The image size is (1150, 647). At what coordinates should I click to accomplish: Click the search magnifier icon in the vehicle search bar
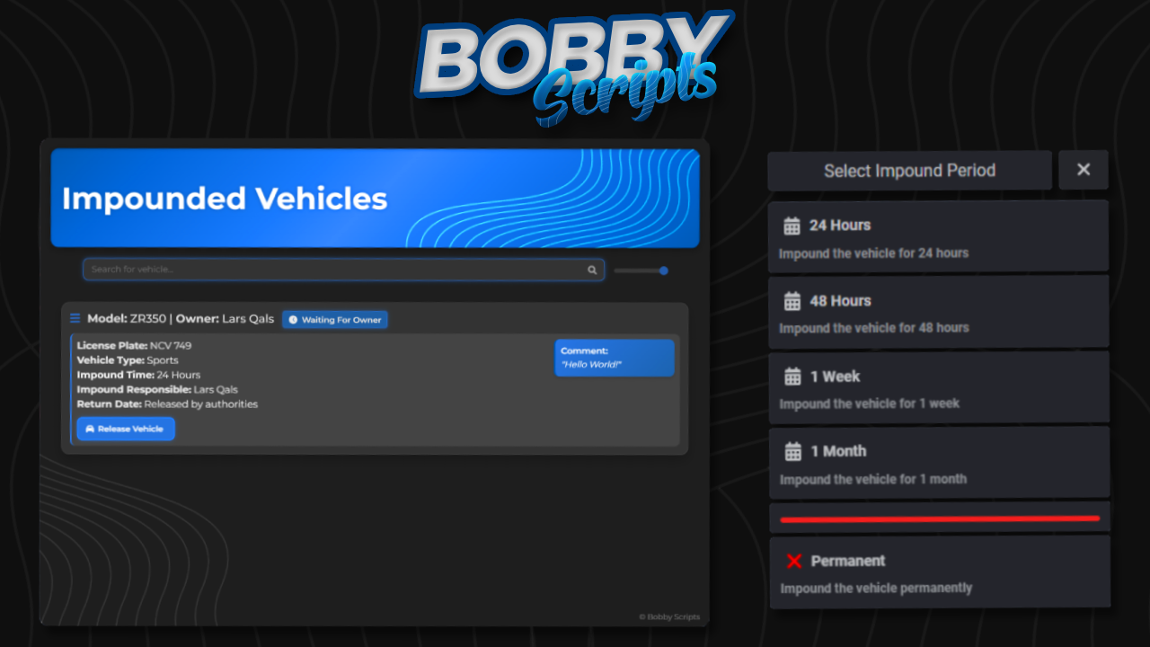(591, 270)
